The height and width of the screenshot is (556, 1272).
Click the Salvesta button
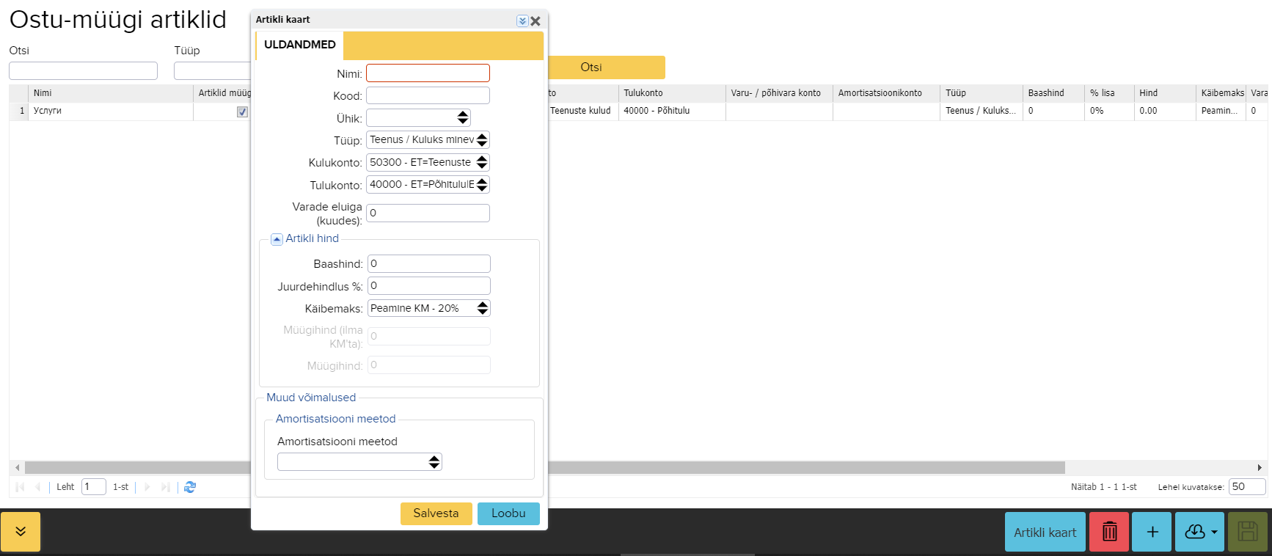tap(436, 513)
